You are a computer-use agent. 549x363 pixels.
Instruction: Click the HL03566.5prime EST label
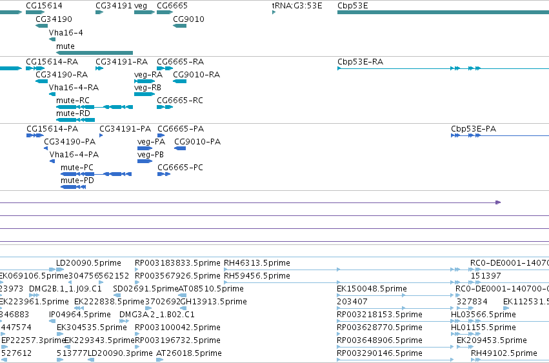click(484, 315)
